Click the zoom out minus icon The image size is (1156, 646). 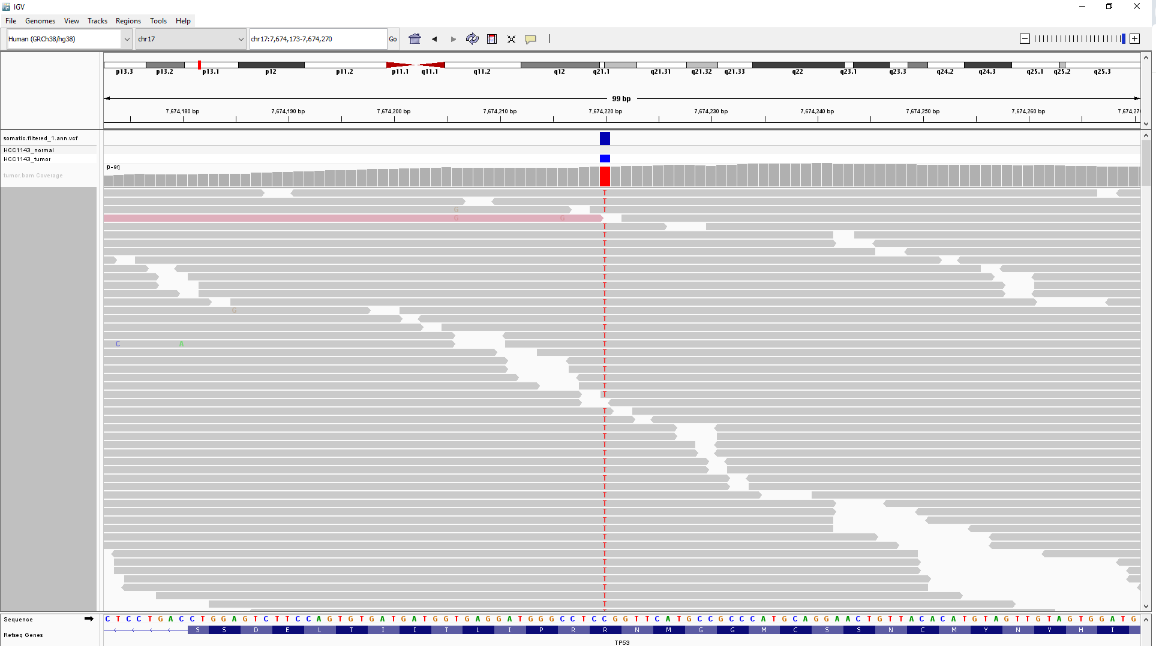click(x=1024, y=38)
